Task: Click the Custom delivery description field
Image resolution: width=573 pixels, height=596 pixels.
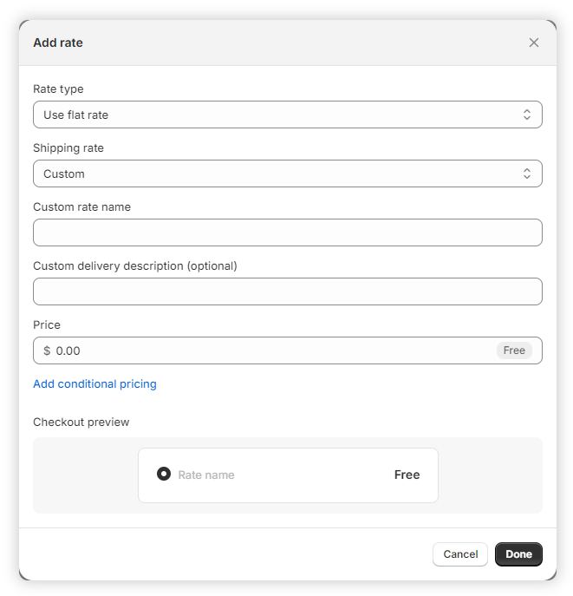Action: [x=287, y=291]
